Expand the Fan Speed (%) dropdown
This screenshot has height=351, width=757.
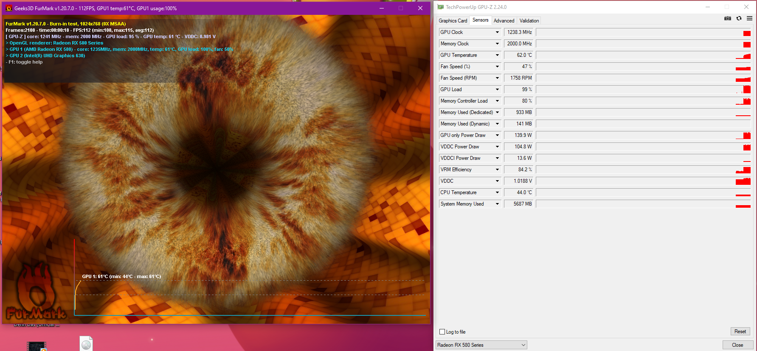tap(497, 67)
